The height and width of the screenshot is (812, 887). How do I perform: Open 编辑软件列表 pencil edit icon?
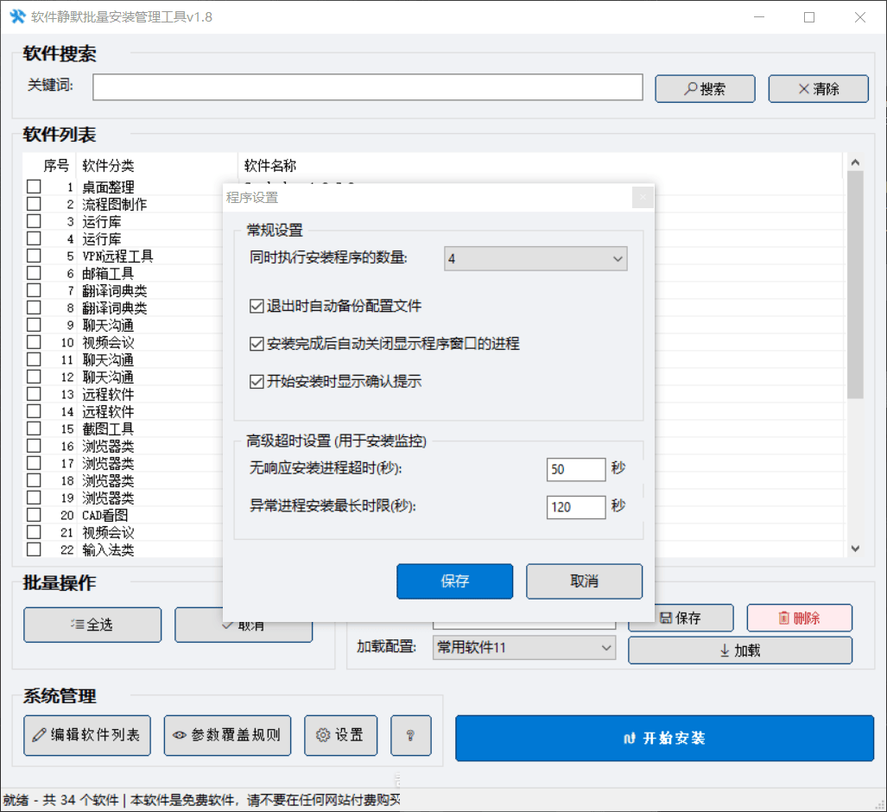(x=86, y=735)
